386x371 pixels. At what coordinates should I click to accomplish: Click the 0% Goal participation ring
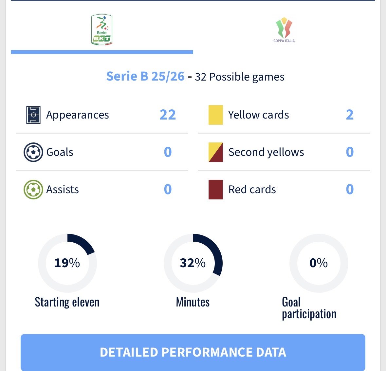point(319,263)
